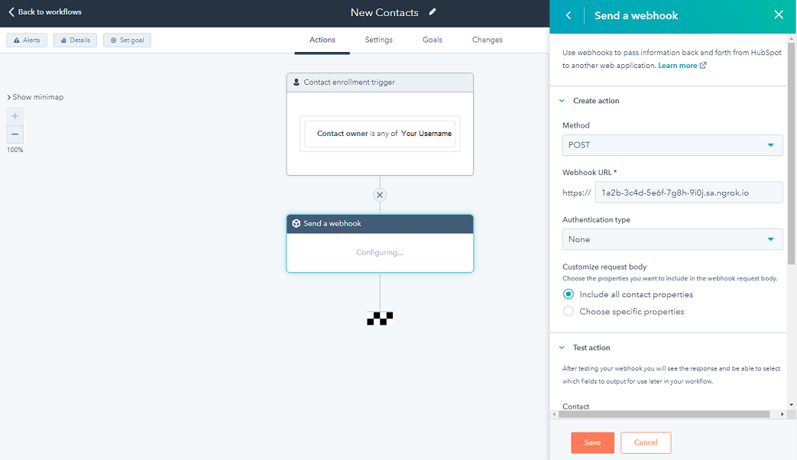This screenshot has width=797, height=460.
Task: Open the Authentication type dropdown
Action: [672, 239]
